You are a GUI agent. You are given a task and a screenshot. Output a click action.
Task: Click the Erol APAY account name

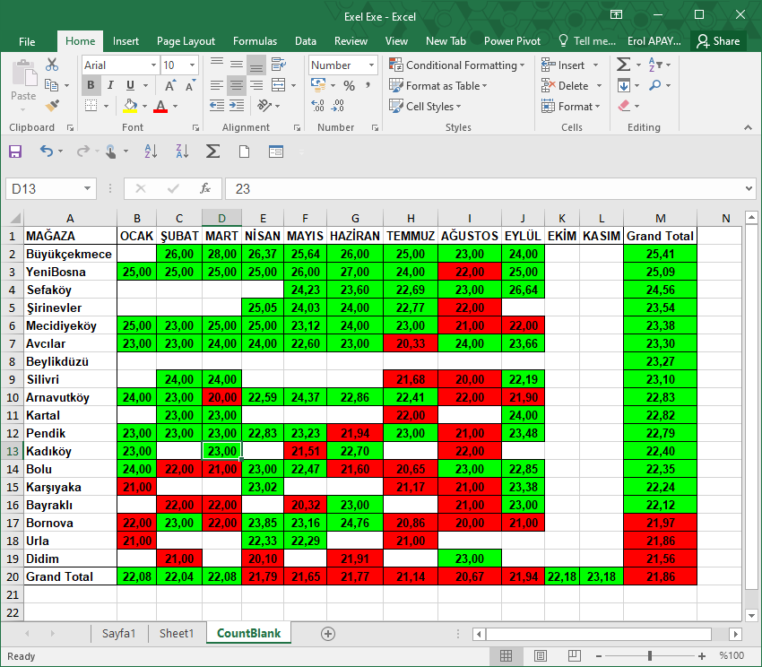point(654,41)
